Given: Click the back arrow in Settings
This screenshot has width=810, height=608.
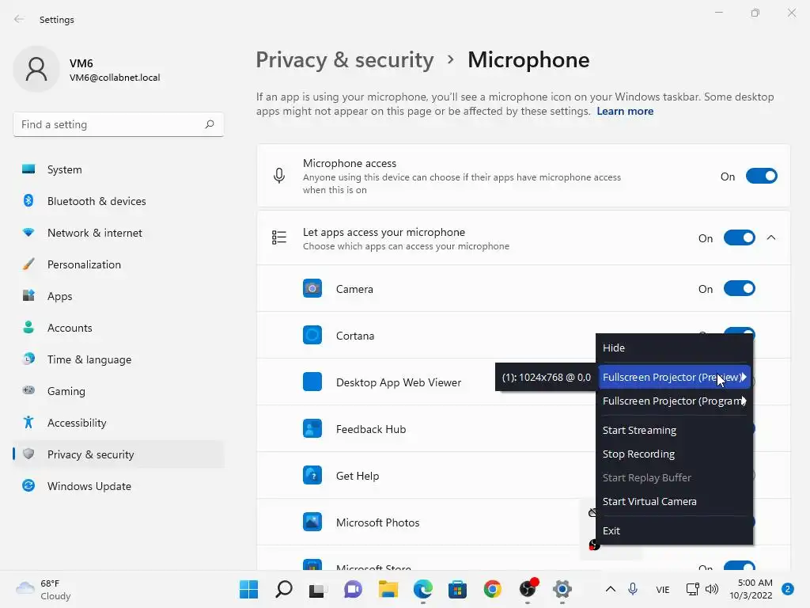Looking at the screenshot, I should tap(19, 19).
